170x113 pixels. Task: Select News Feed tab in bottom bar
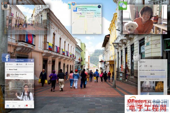point(8,106)
